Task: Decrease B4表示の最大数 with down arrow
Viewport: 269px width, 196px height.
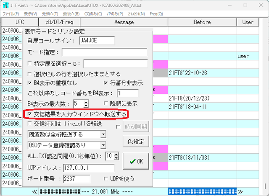Action: pos(86,106)
